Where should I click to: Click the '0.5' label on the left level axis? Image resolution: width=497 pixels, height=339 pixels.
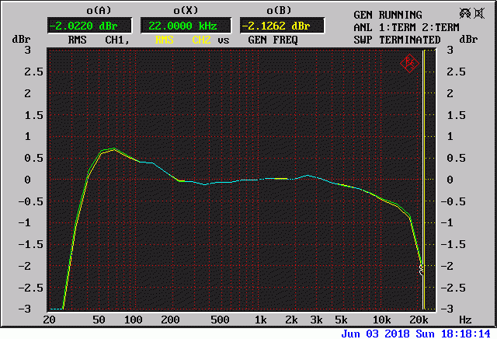click(33, 158)
